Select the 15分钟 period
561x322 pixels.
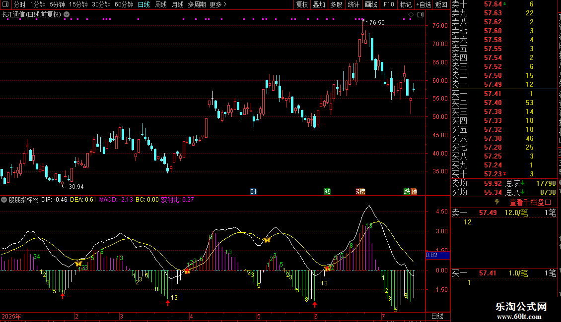pyautogui.click(x=78, y=4)
